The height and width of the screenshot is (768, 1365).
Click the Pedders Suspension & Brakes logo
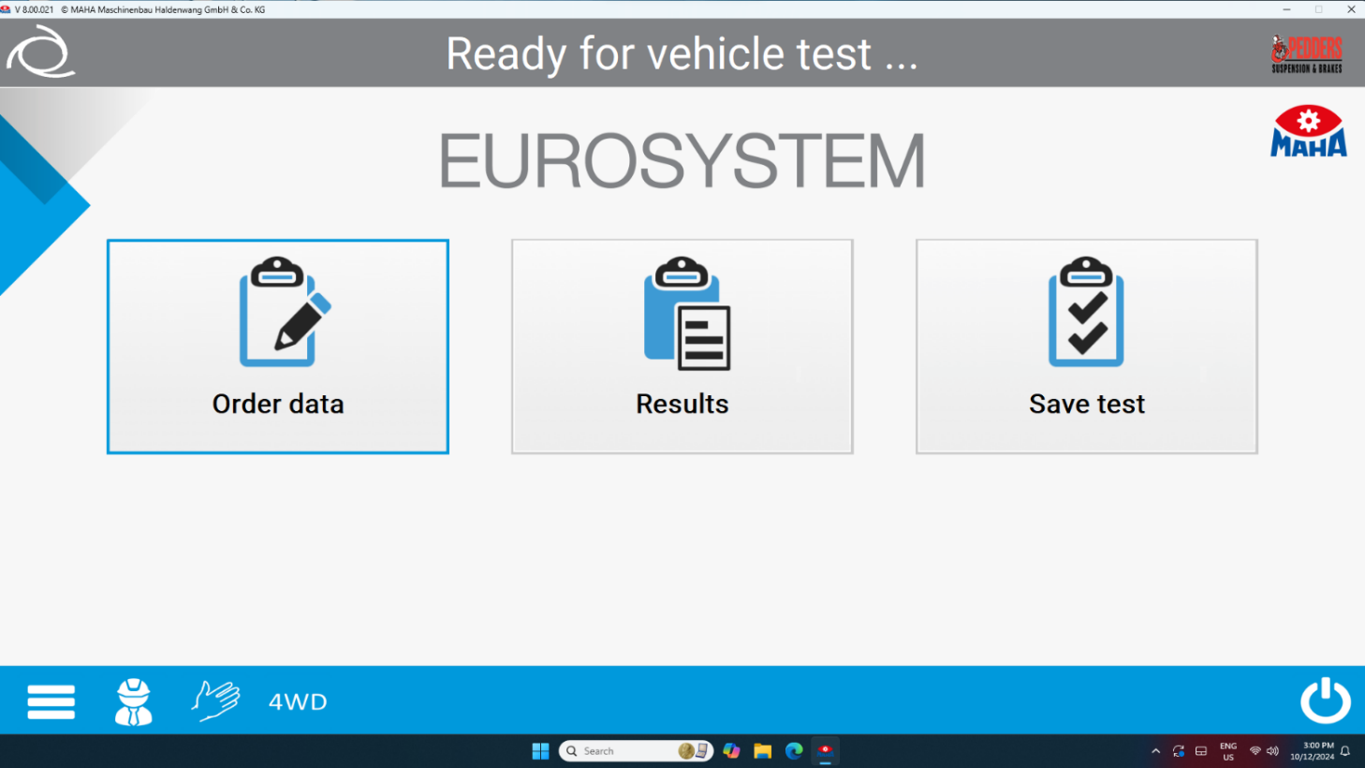[x=1306, y=54]
